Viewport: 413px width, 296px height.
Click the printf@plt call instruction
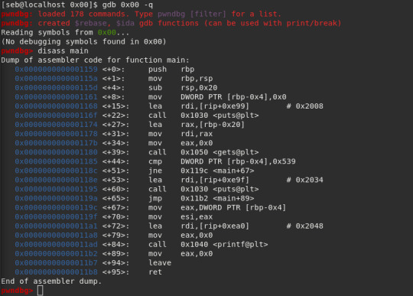click(208, 245)
